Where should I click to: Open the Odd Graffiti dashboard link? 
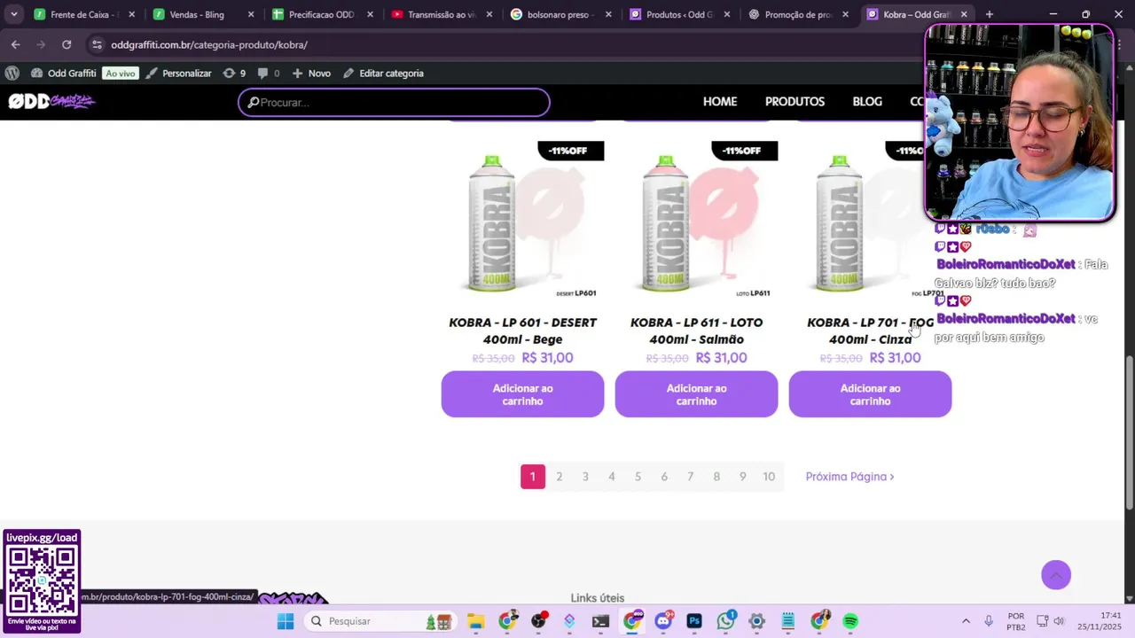coord(64,74)
